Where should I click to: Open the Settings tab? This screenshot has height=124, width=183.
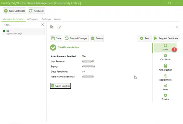pos(46,19)
